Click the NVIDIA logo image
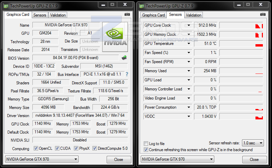The height and width of the screenshot is (168, 272). [x=115, y=37]
